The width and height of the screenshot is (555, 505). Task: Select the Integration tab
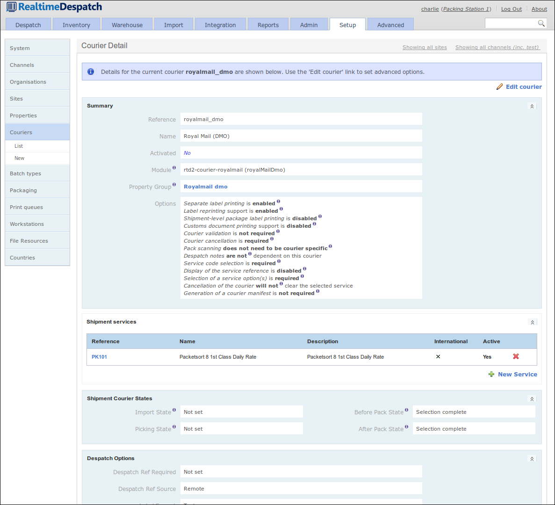click(220, 25)
